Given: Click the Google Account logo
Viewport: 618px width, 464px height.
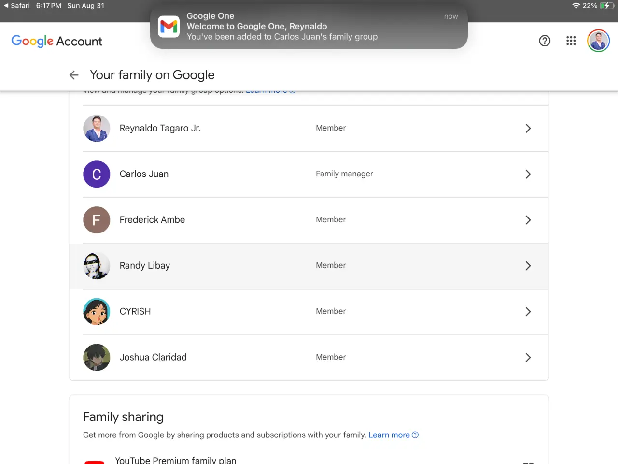Looking at the screenshot, I should tap(57, 41).
